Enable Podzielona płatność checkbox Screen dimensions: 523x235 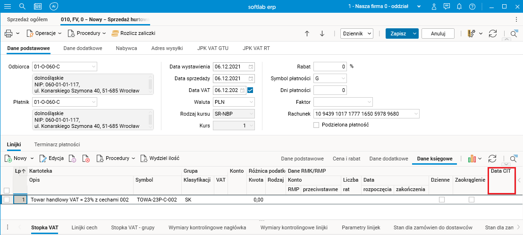(x=316, y=125)
